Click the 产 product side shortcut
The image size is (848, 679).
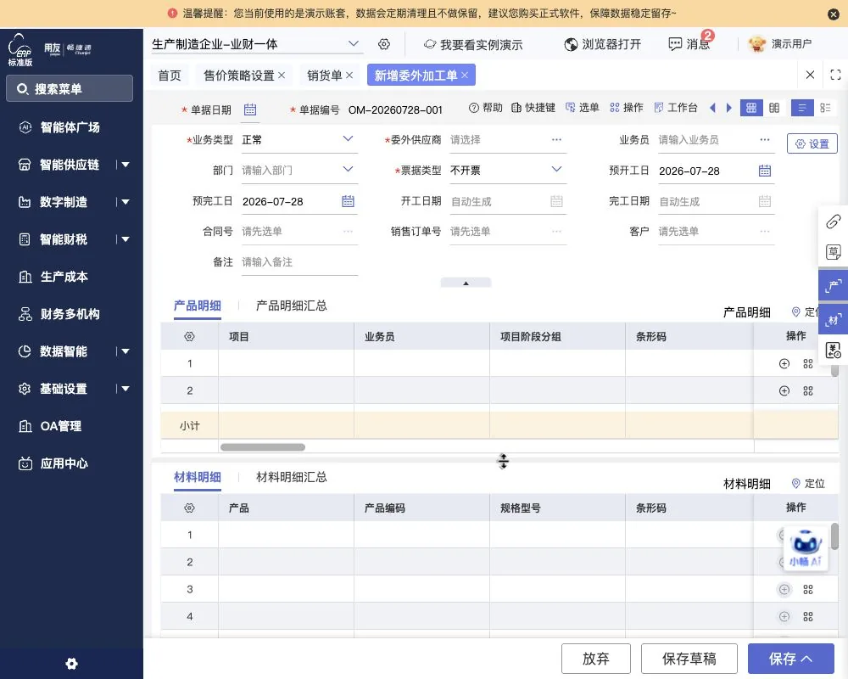coord(833,286)
